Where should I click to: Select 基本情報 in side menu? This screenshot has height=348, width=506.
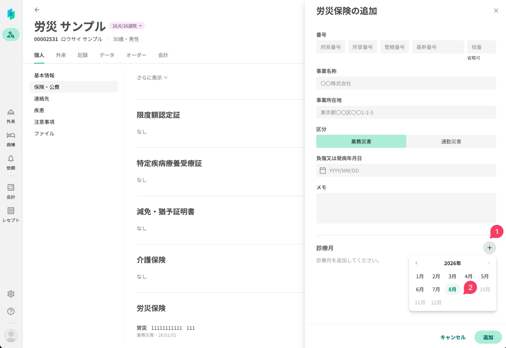(74, 75)
